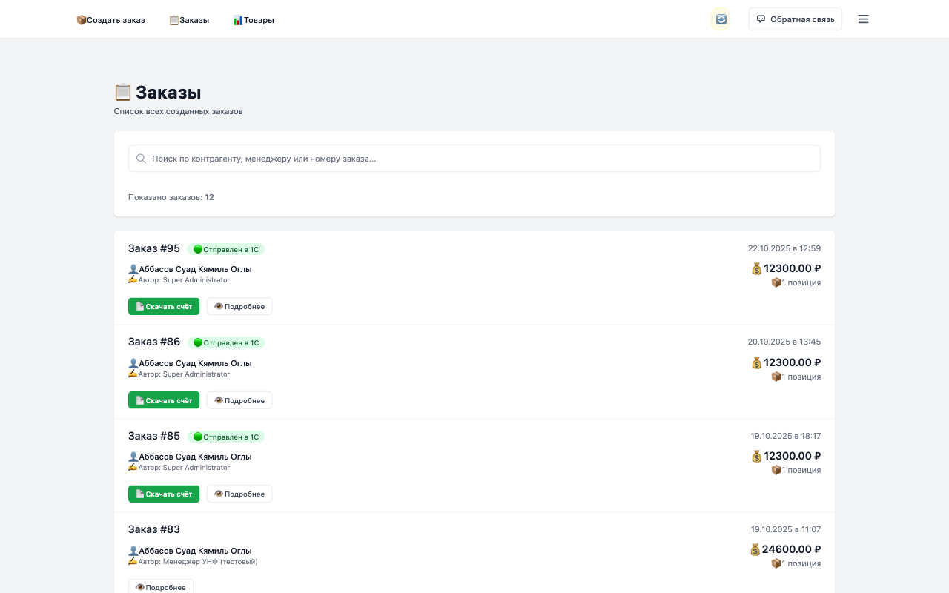949x593 pixels.
Task: View Подробнее for order #85
Action: (239, 494)
